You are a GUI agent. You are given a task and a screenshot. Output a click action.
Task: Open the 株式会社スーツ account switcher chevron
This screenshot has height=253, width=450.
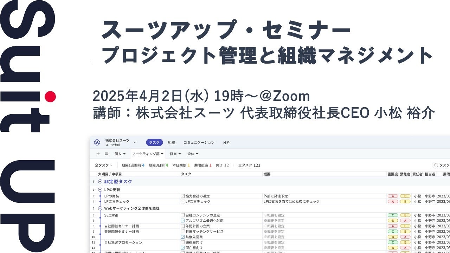(134, 142)
